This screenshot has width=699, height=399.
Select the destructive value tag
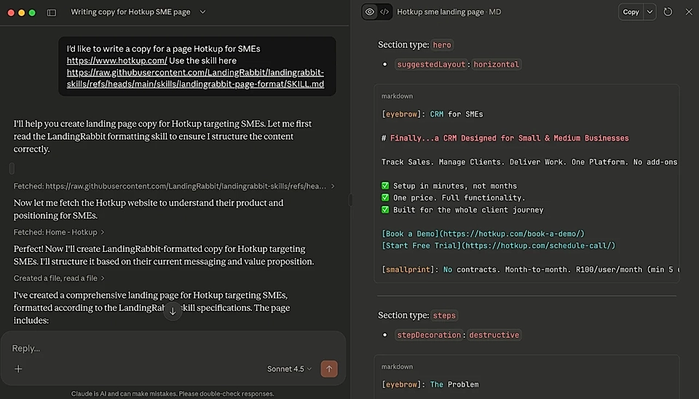[494, 335]
